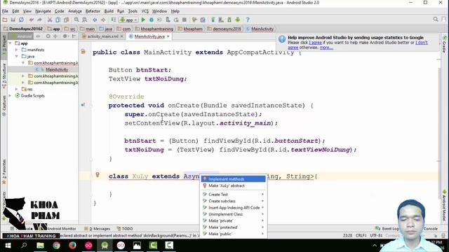Image resolution: width=449 pixels, height=252 pixels.
Task: Expand the second com.khoaphamtraining package
Action: 23,76
